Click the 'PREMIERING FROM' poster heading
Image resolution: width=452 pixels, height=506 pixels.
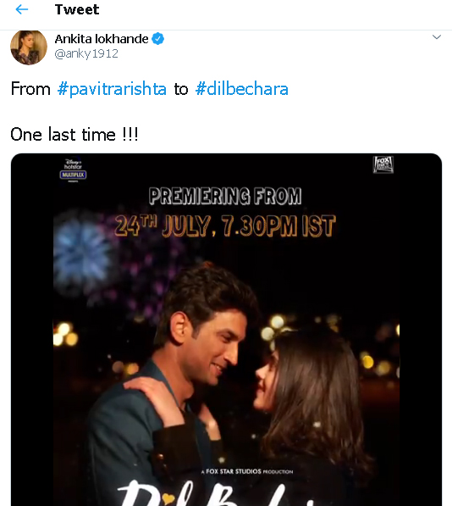[225, 196]
